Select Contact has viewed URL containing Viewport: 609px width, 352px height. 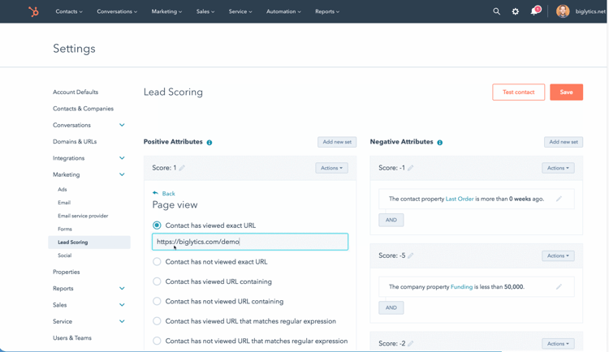pos(157,281)
